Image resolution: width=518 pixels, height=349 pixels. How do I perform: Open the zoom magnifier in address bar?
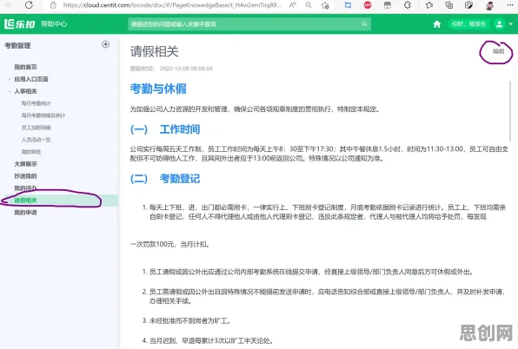309,5
